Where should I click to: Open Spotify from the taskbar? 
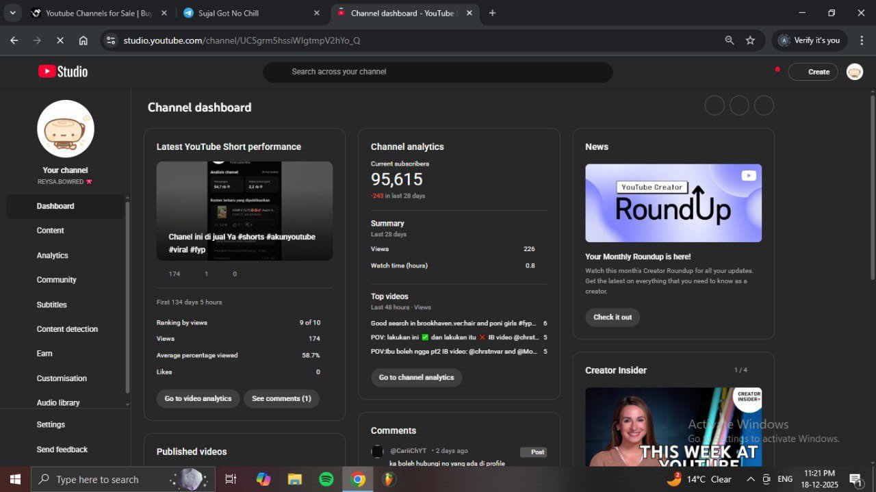(326, 479)
